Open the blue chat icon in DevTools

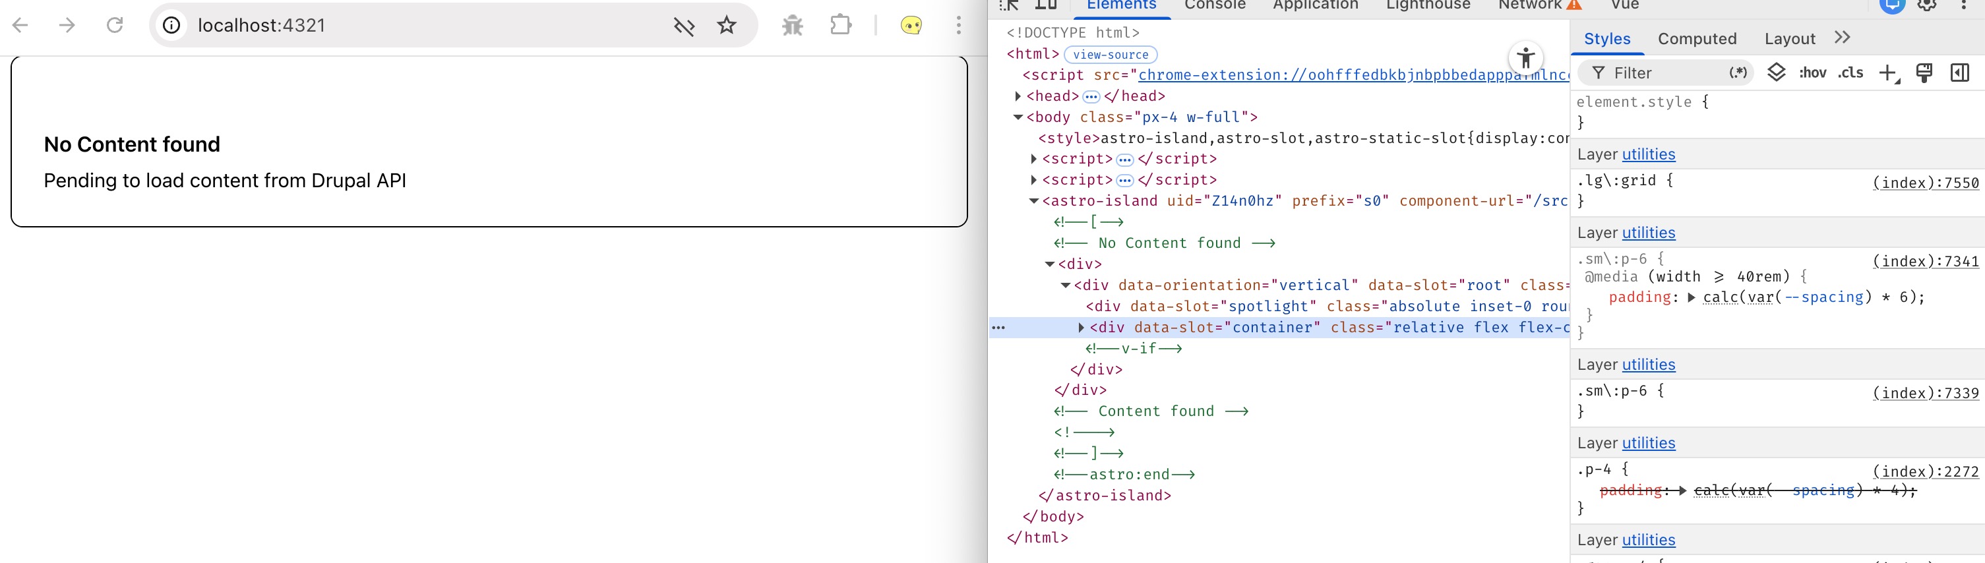[1892, 6]
